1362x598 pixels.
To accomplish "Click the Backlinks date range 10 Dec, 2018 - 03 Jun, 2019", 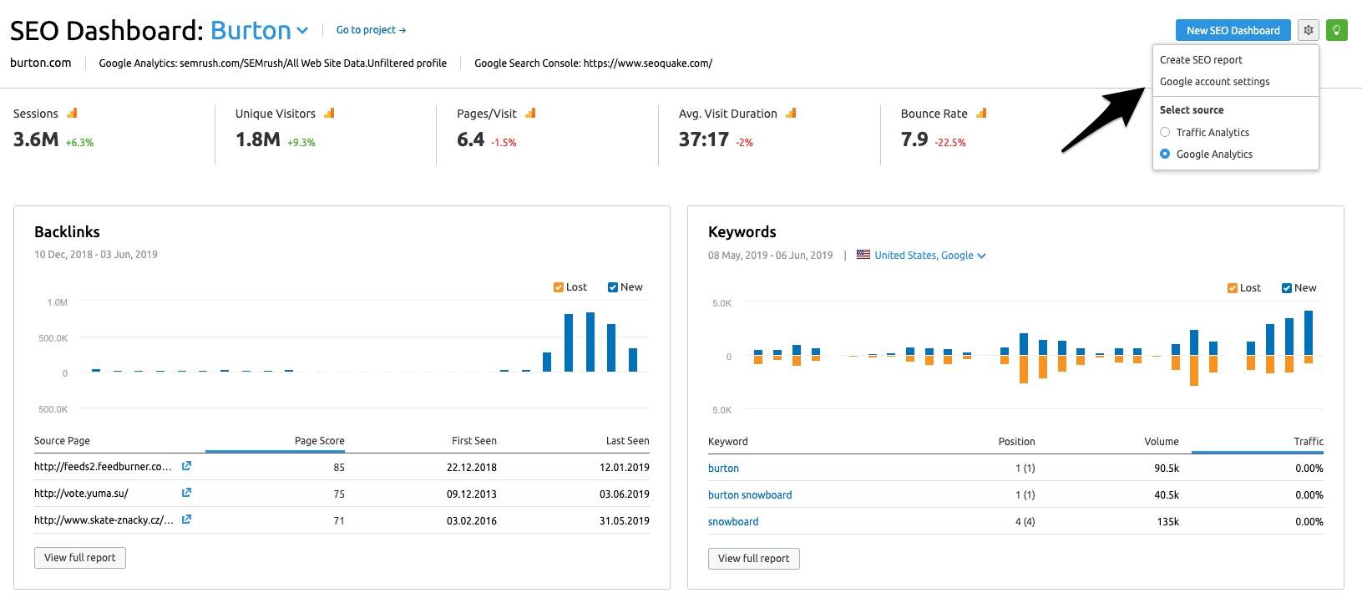I will pyautogui.click(x=96, y=255).
